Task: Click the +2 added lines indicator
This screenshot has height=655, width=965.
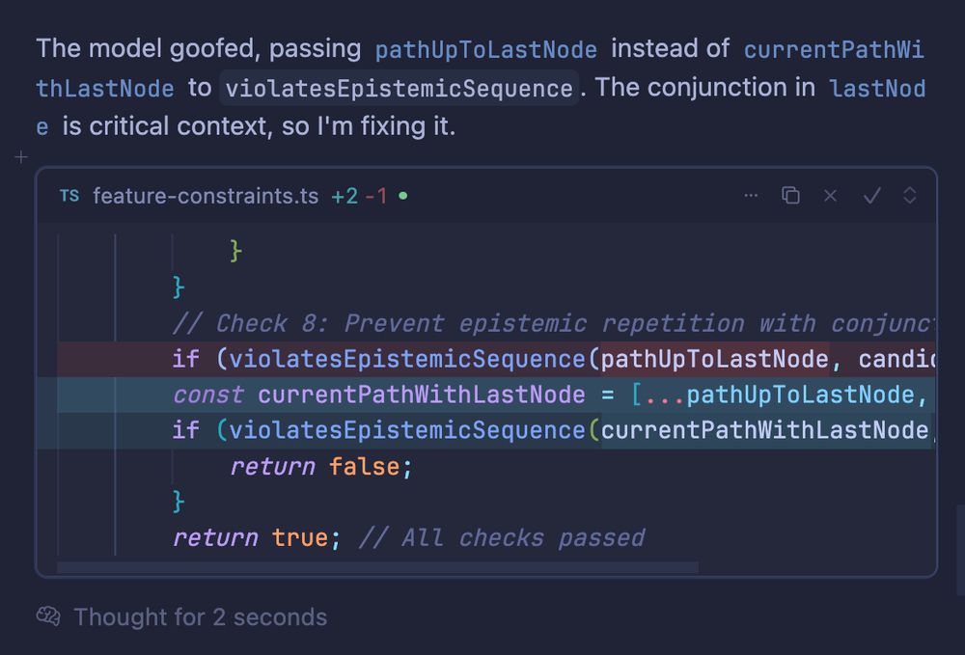Action: (x=345, y=196)
